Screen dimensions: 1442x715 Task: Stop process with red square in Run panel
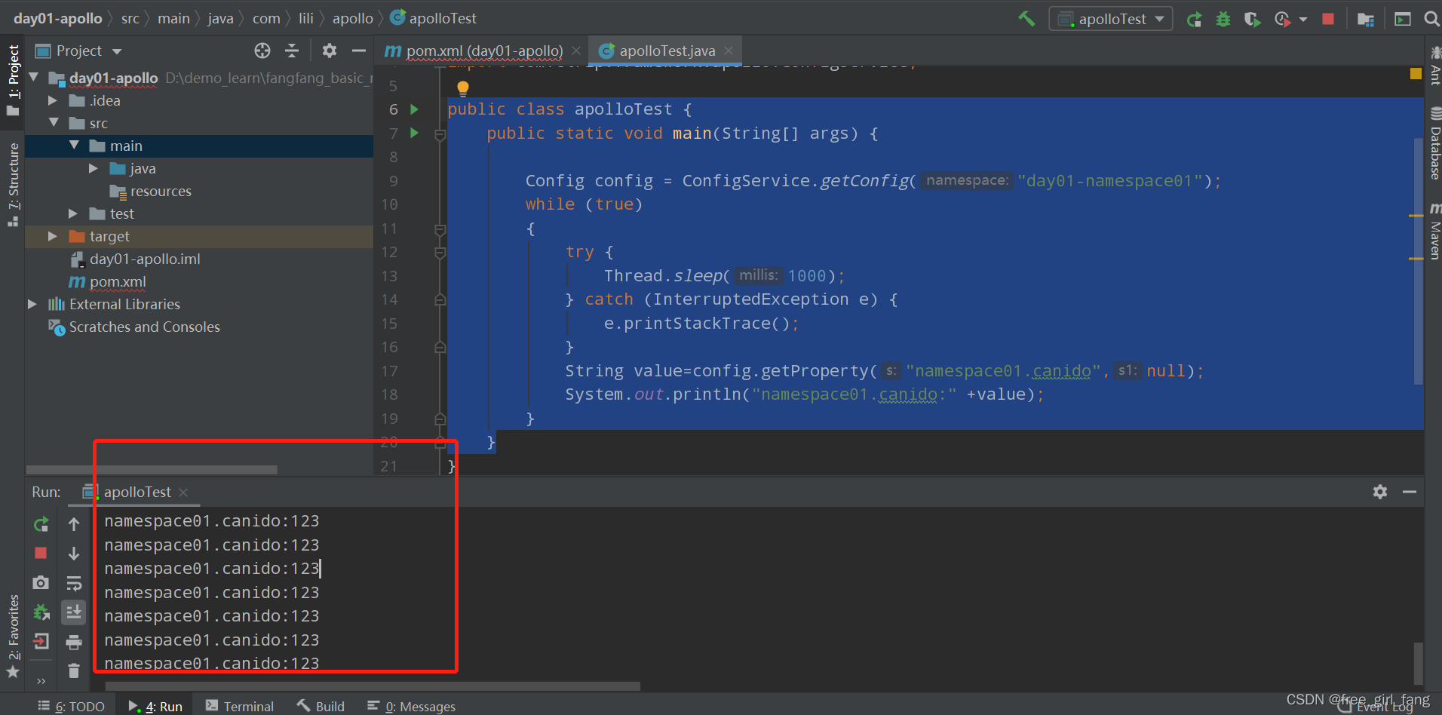[x=41, y=553]
